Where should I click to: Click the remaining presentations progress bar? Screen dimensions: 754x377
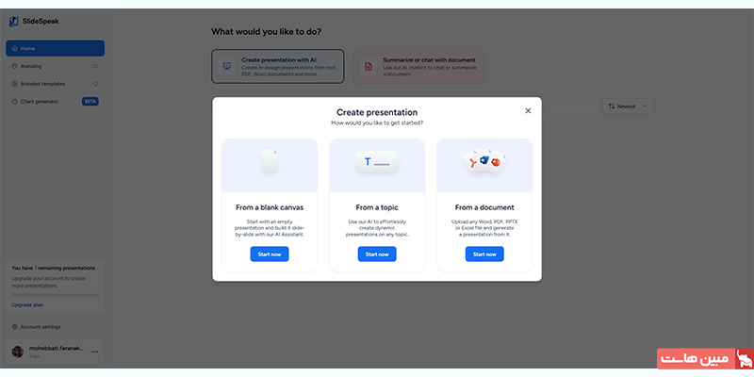(55, 294)
